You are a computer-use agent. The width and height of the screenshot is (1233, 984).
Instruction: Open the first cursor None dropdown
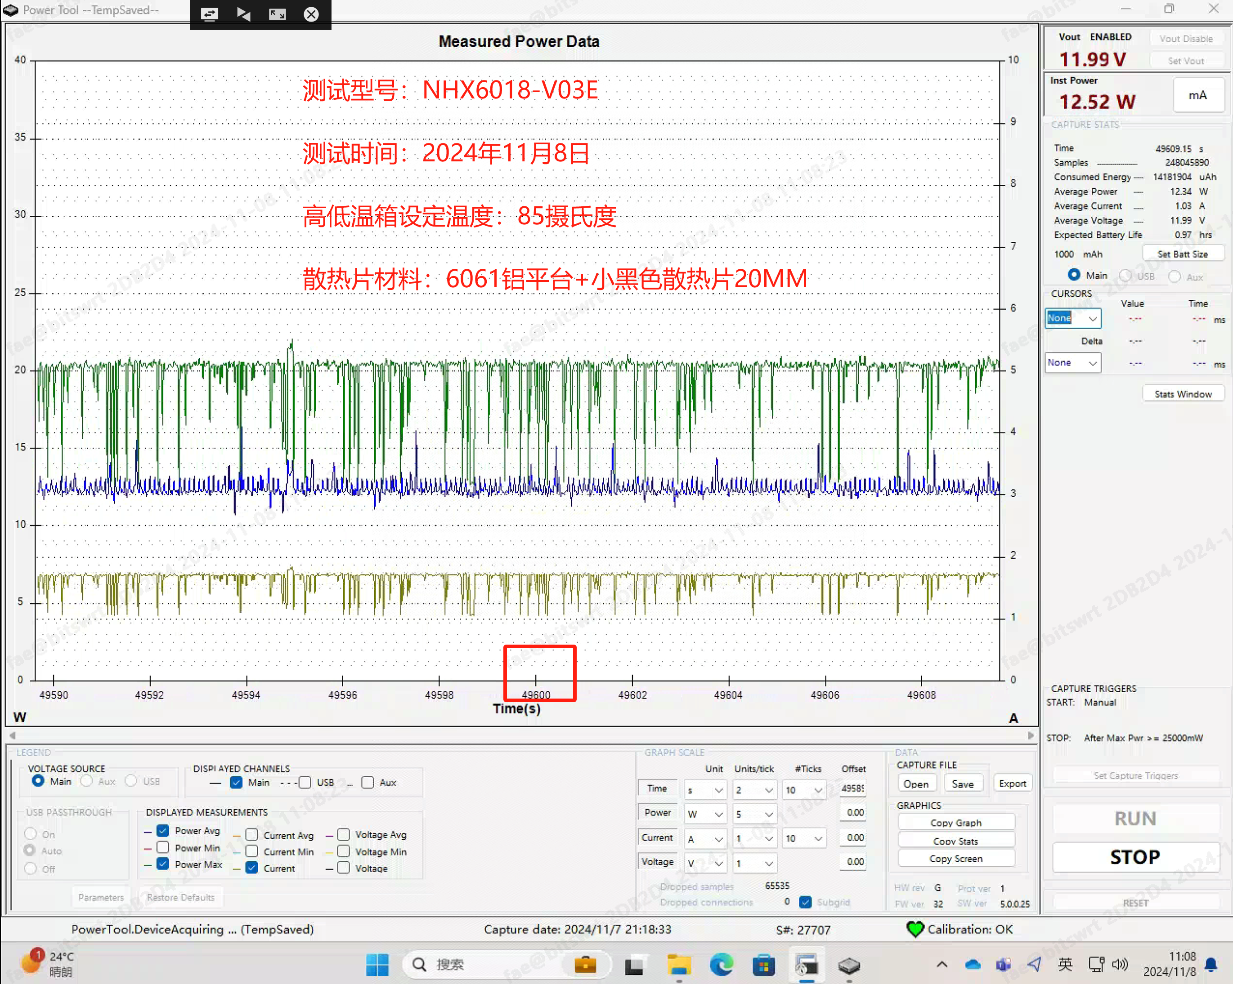(1073, 318)
